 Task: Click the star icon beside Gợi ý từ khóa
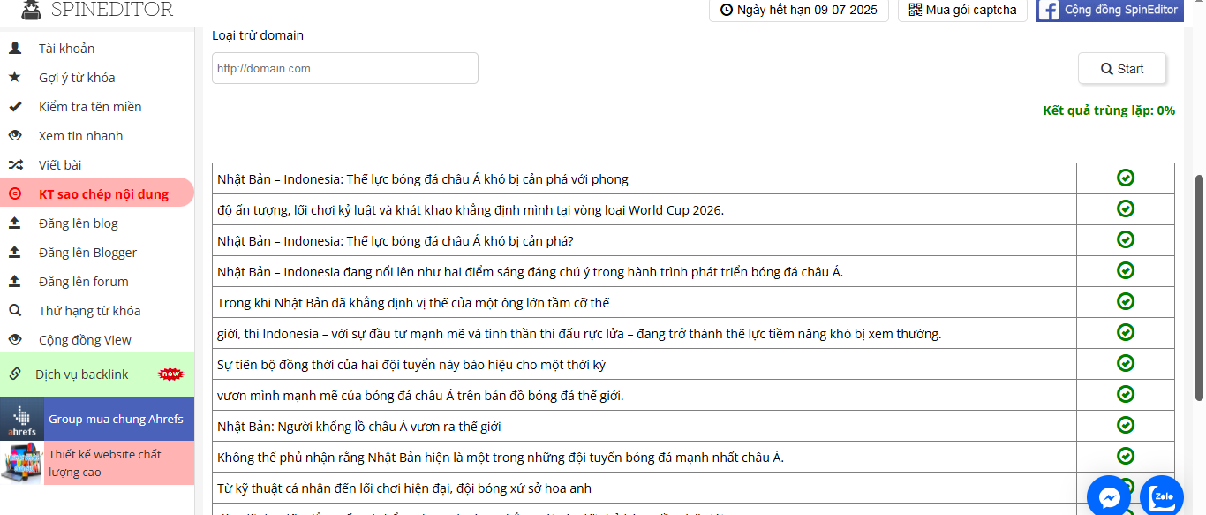point(15,78)
